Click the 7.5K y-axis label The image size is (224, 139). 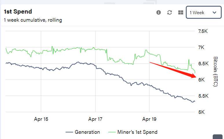pyautogui.click(x=203, y=31)
